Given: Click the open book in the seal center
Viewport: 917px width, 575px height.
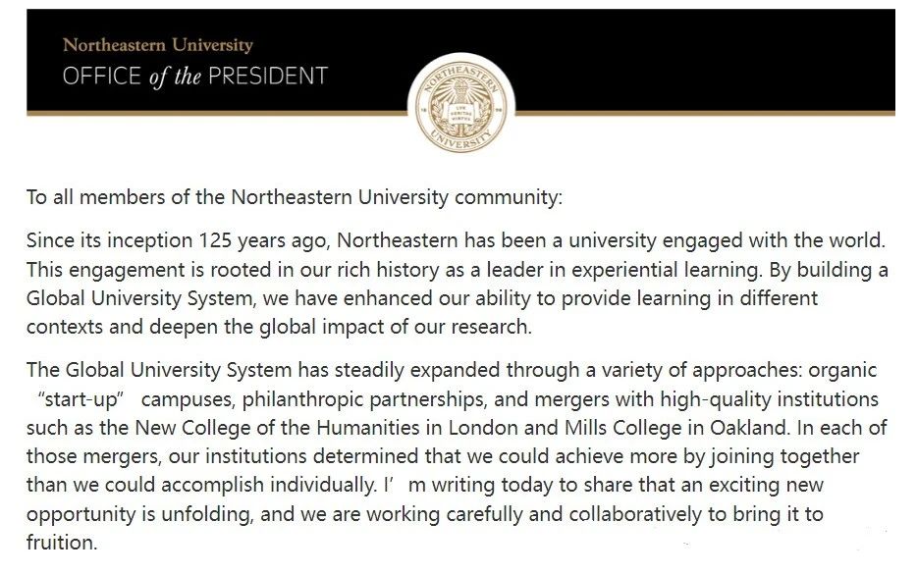Looking at the screenshot, I should click(x=461, y=113).
